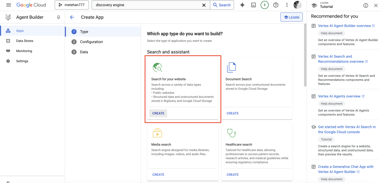
Task: Open the help question mark icon
Action: pyautogui.click(x=276, y=5)
